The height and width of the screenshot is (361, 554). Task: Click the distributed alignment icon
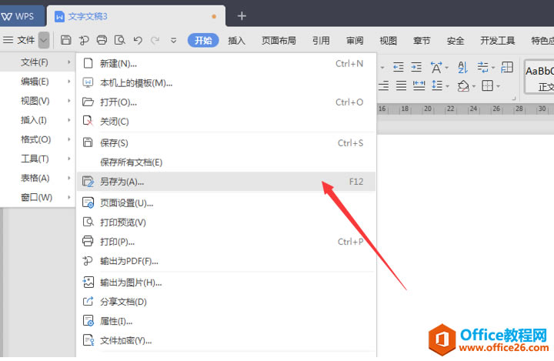pyautogui.click(x=419, y=85)
